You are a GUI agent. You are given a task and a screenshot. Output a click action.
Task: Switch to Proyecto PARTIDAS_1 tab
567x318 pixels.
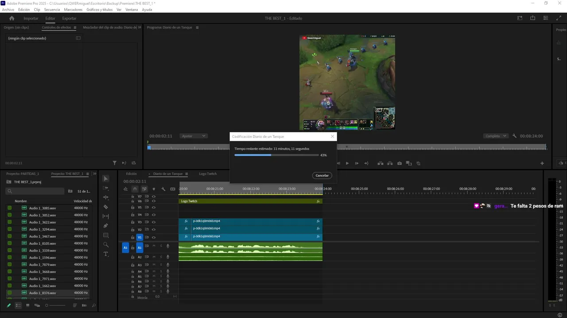click(x=23, y=174)
